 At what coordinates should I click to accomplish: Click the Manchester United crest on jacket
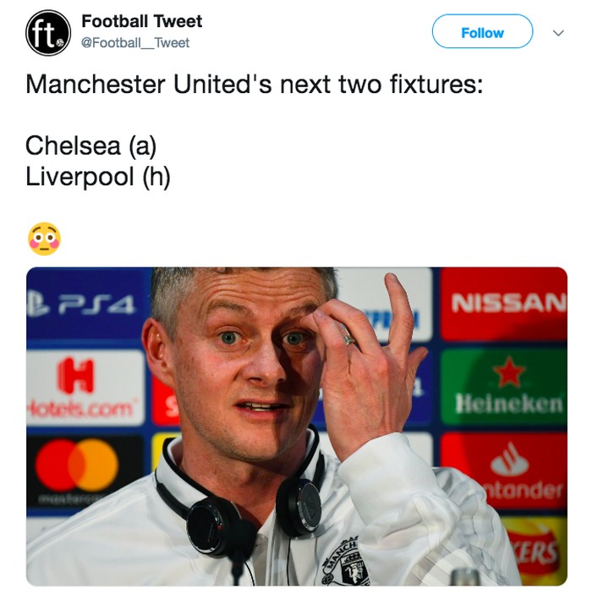point(346,563)
